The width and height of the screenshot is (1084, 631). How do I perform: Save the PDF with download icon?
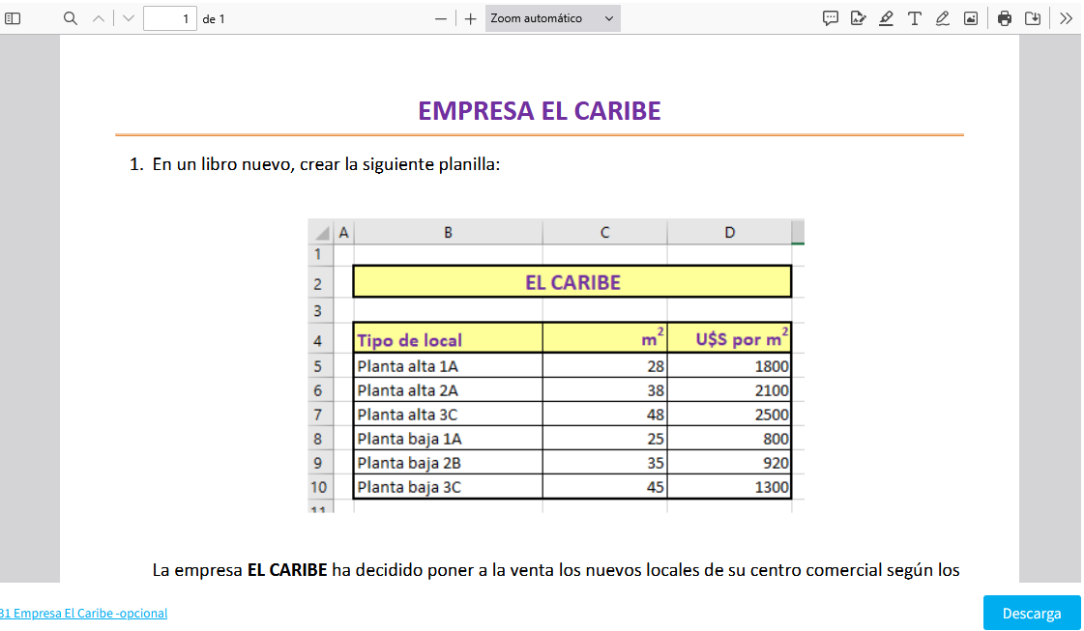tap(1033, 18)
